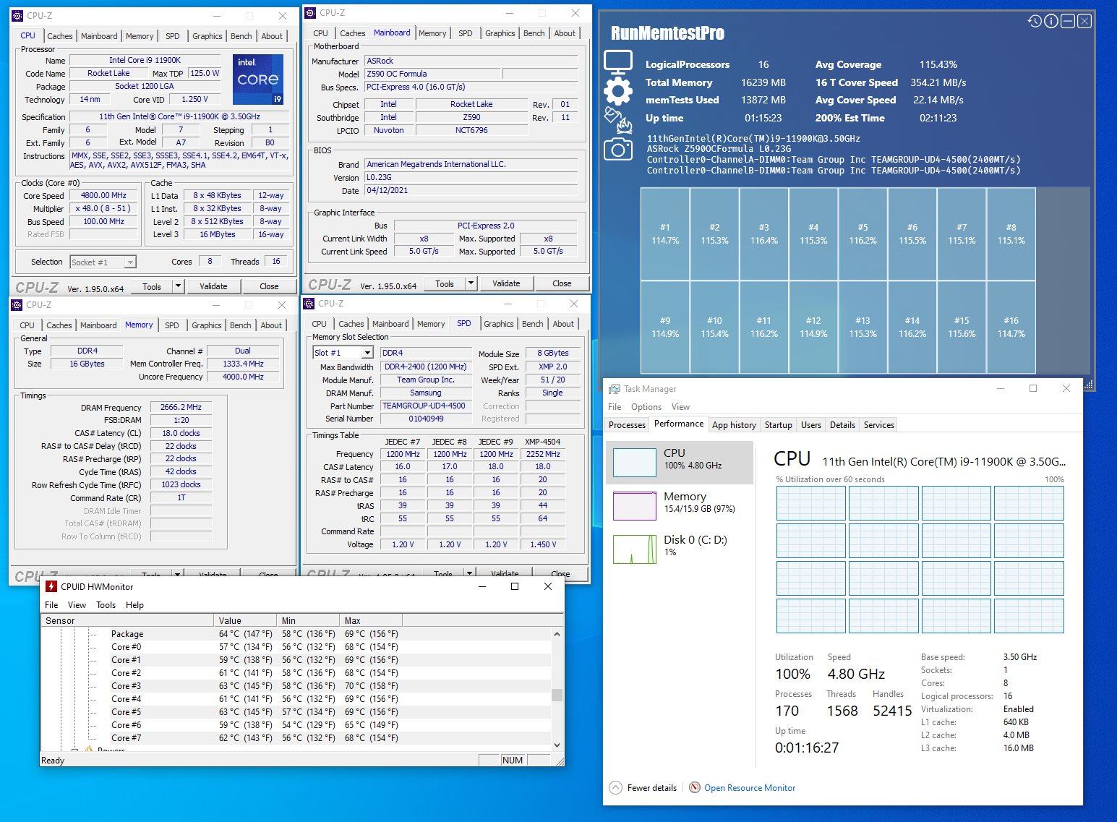Open Services tab in Task Manager
The width and height of the screenshot is (1117, 822).
tap(879, 425)
